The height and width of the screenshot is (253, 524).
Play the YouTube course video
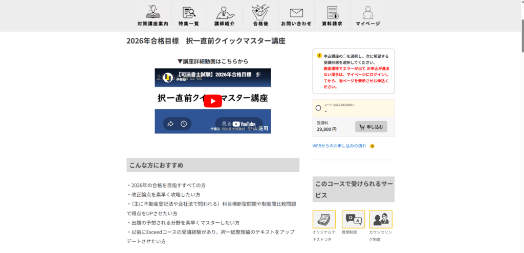213,101
